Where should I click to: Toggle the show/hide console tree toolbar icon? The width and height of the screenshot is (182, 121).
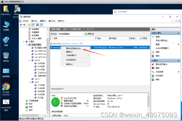coord(33,25)
